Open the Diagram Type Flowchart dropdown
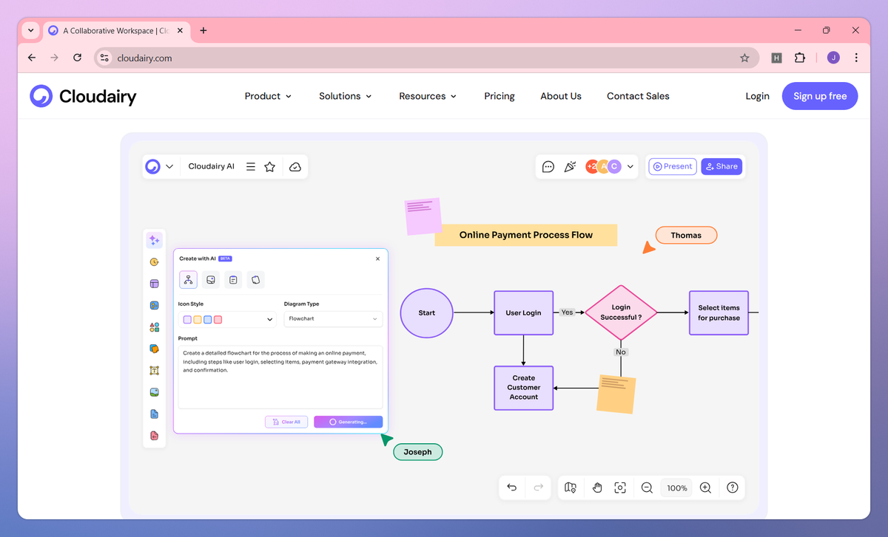 (x=333, y=319)
